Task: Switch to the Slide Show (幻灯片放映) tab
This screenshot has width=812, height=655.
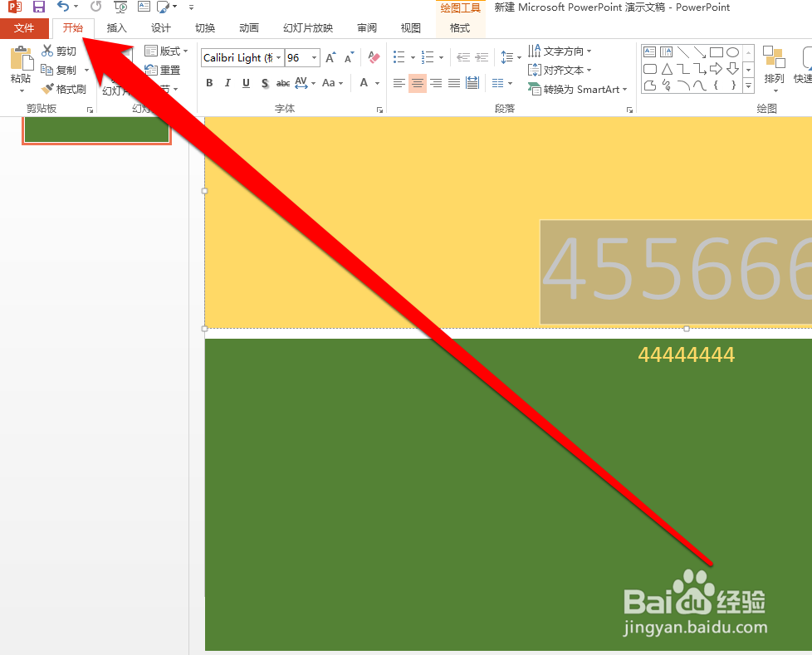Action: click(308, 28)
